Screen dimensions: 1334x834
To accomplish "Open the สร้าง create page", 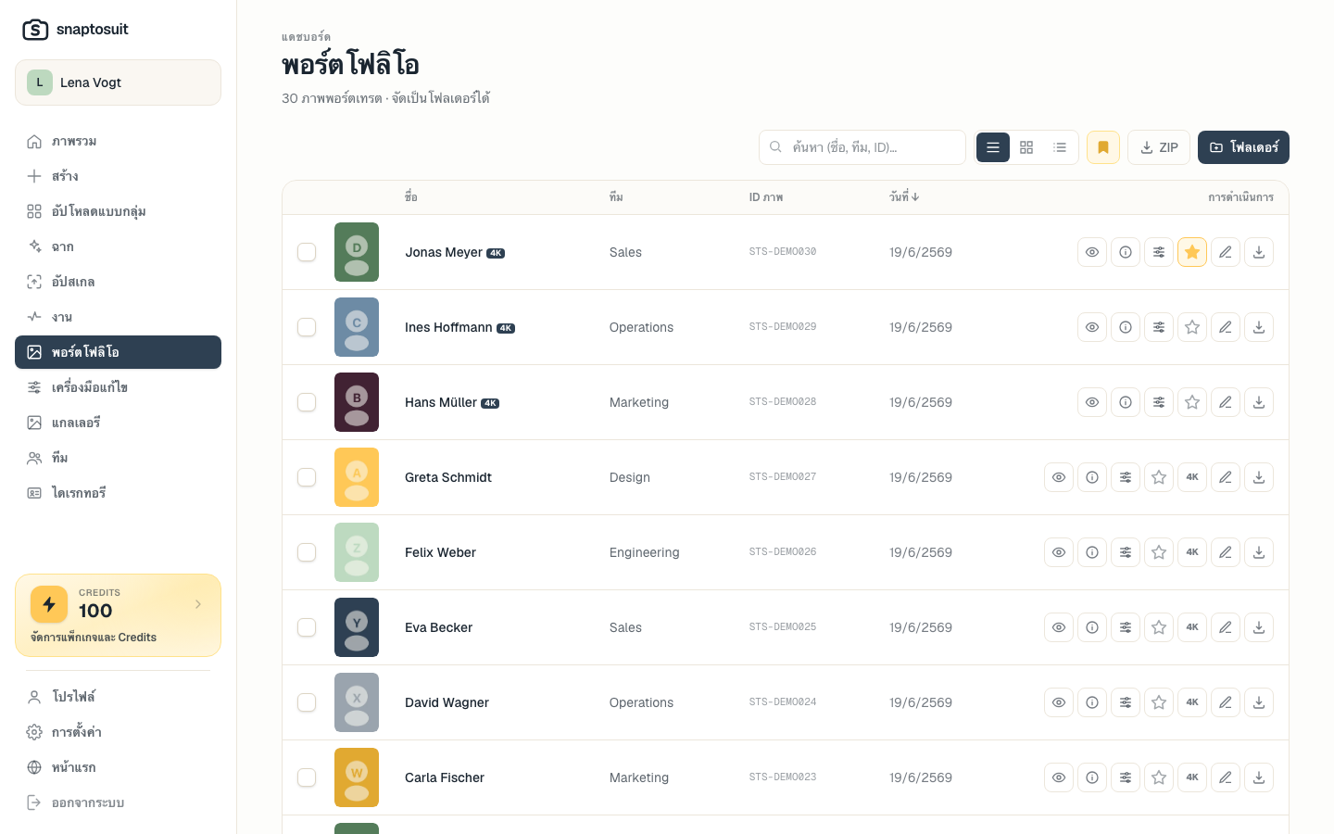I will tap(118, 176).
